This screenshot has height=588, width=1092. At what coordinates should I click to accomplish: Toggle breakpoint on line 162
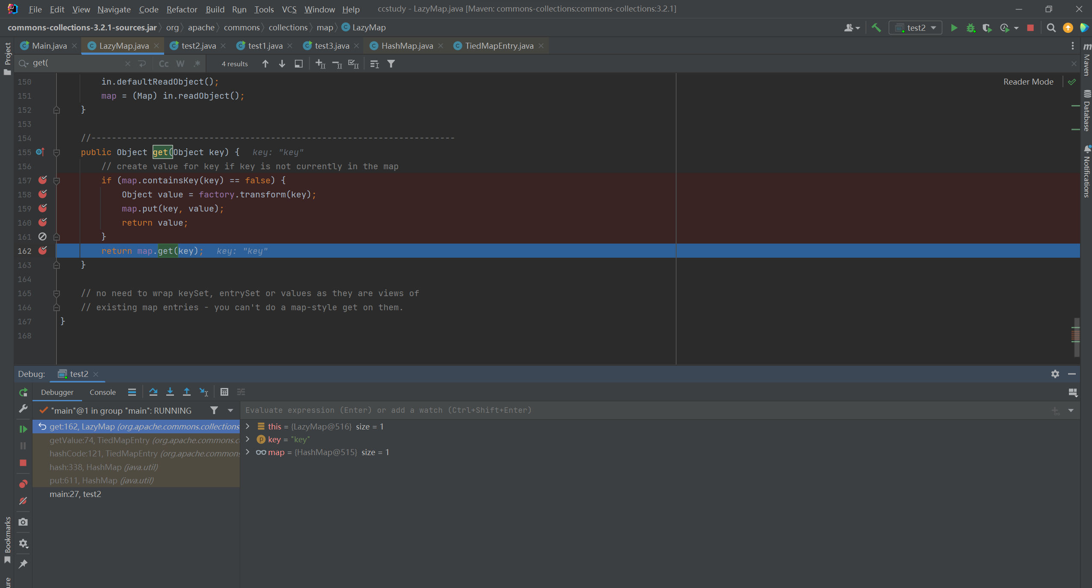point(43,250)
